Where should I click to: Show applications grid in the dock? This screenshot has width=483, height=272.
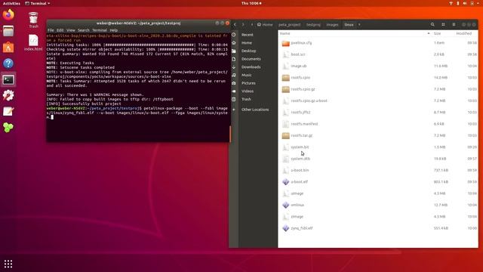pos(8,264)
